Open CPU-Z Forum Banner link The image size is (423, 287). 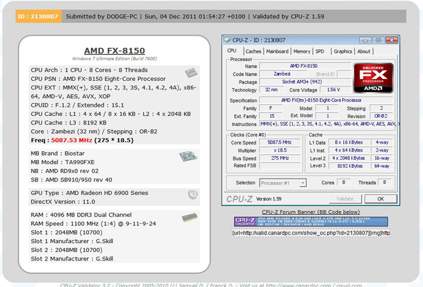(x=311, y=212)
